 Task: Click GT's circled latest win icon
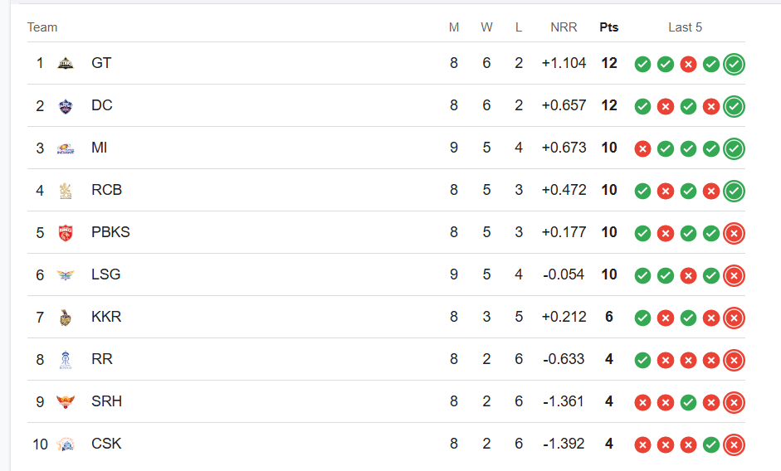point(734,64)
